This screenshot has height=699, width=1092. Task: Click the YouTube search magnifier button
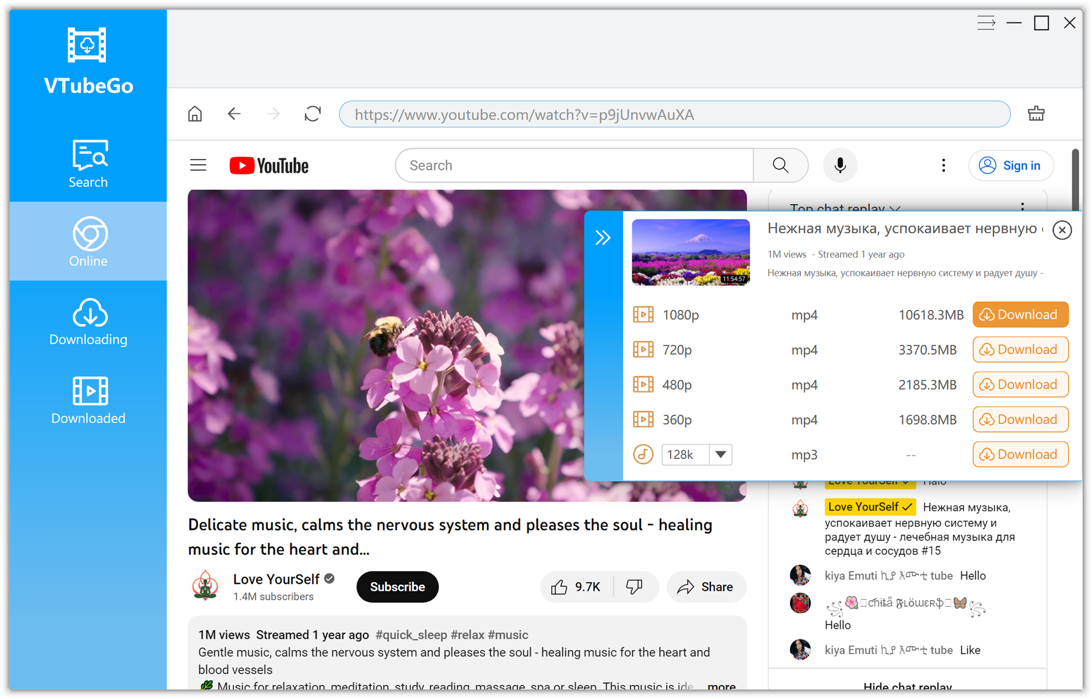click(x=780, y=166)
